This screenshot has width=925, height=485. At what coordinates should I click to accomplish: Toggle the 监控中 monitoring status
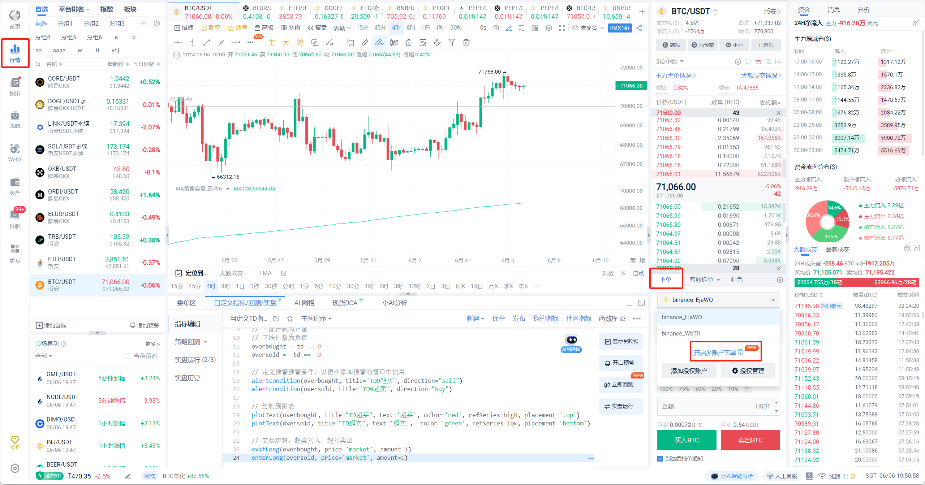pos(50,476)
